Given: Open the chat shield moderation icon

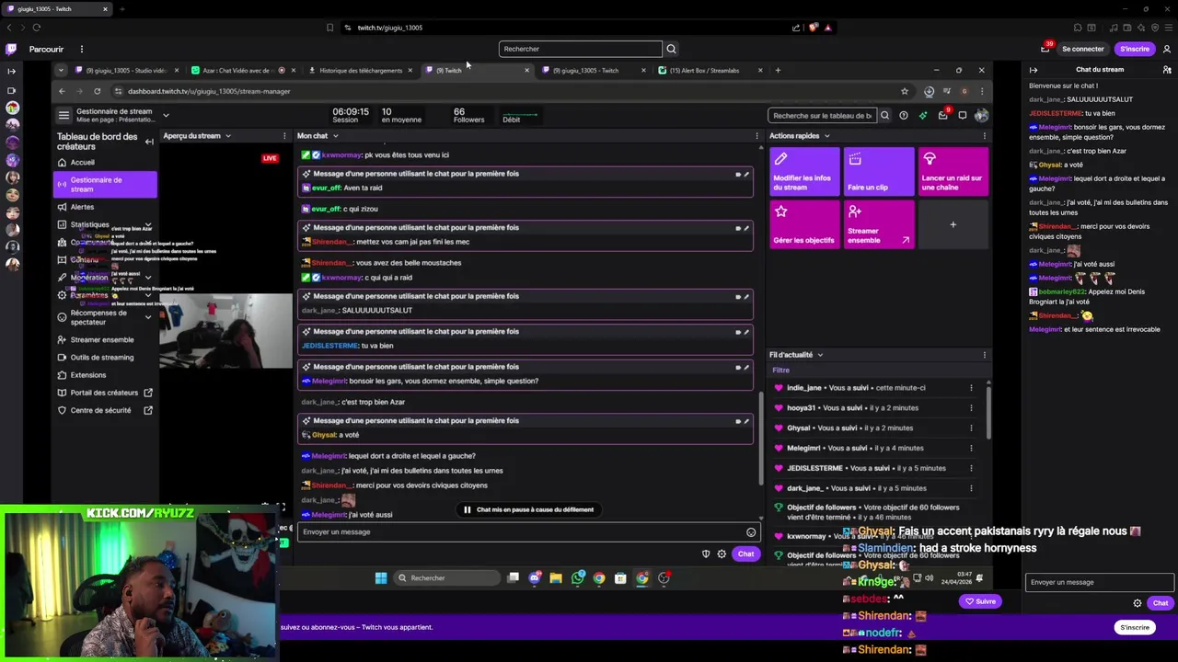Looking at the screenshot, I should coord(706,554).
